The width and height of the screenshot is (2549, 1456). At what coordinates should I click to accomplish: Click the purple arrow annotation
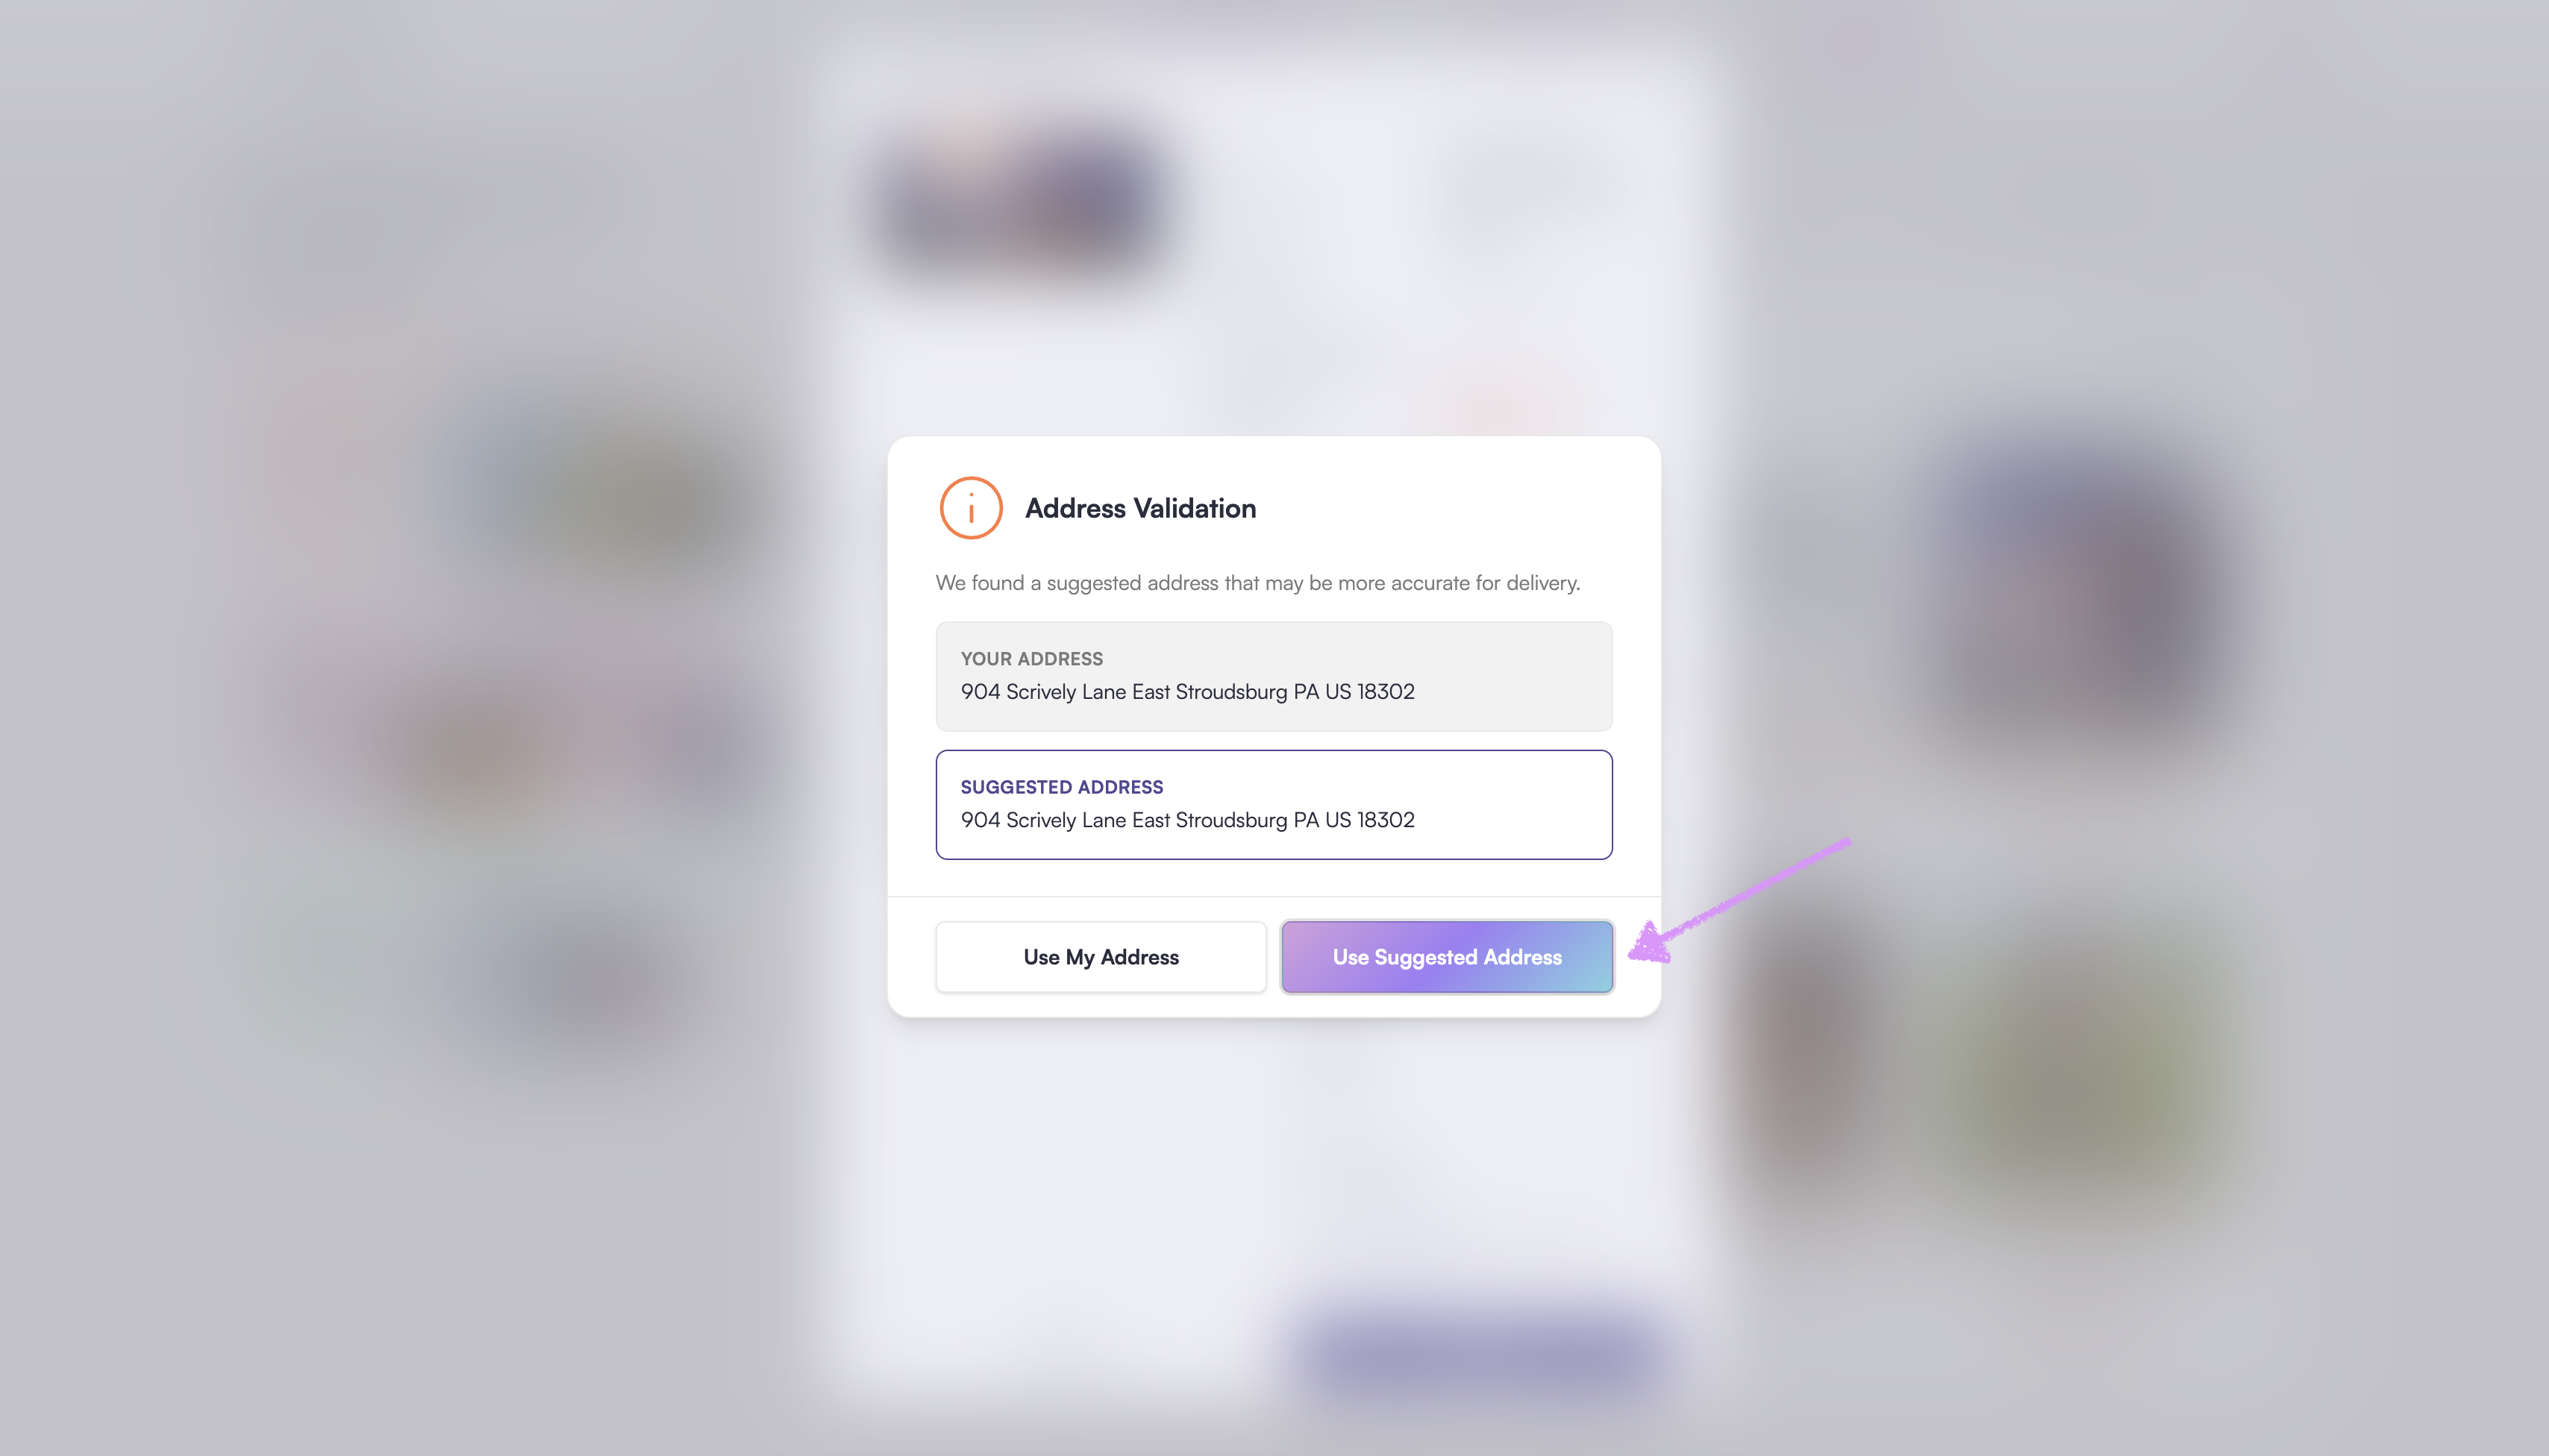1739,901
